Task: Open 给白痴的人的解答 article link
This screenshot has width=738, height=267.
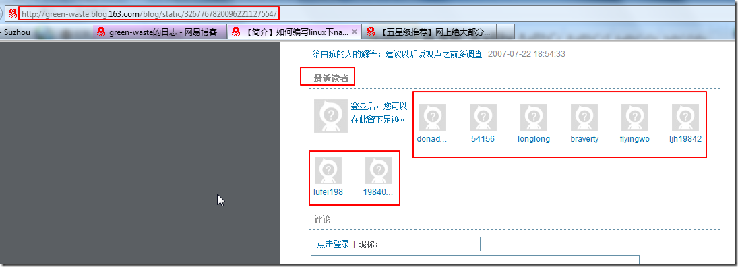Action: coord(397,54)
